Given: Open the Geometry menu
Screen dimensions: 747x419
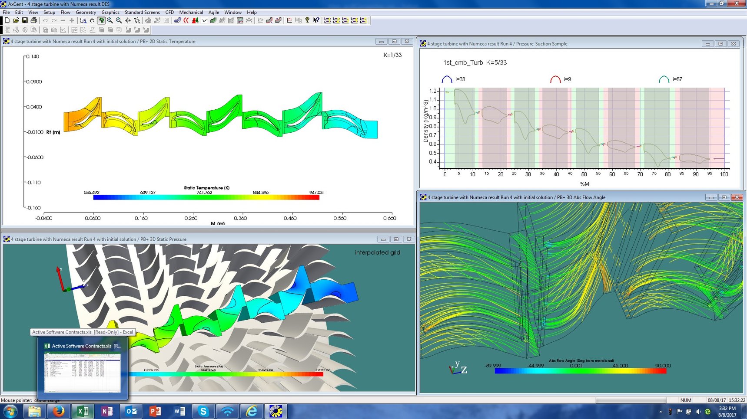Looking at the screenshot, I should [x=86, y=12].
